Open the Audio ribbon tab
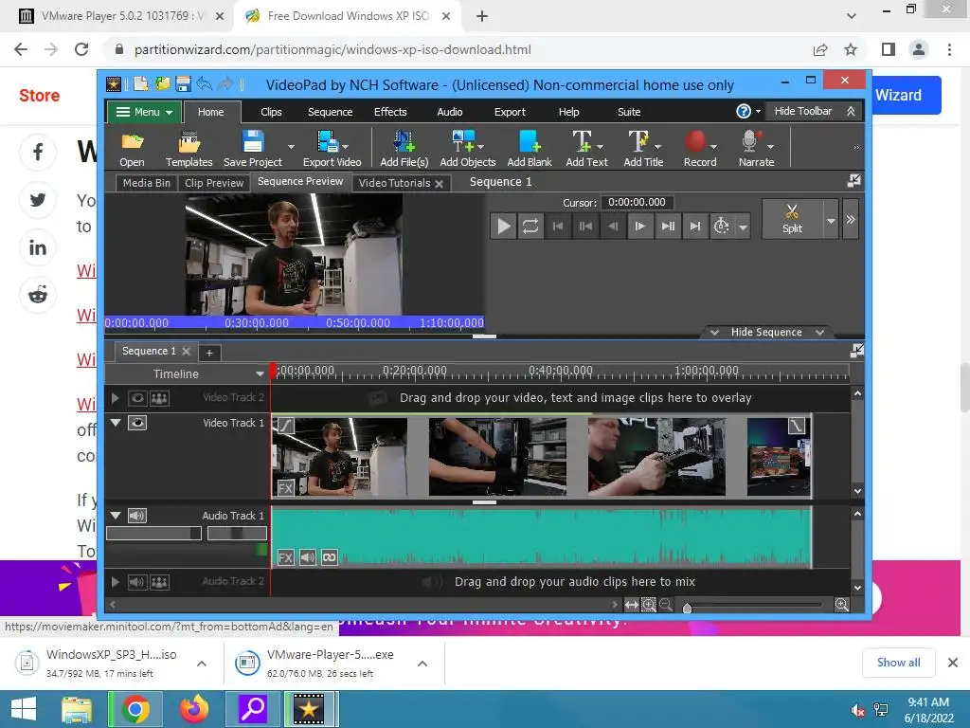970x728 pixels. [x=450, y=112]
